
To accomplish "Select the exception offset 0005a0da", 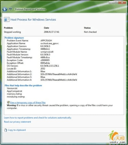I will (x=45, y=63).
